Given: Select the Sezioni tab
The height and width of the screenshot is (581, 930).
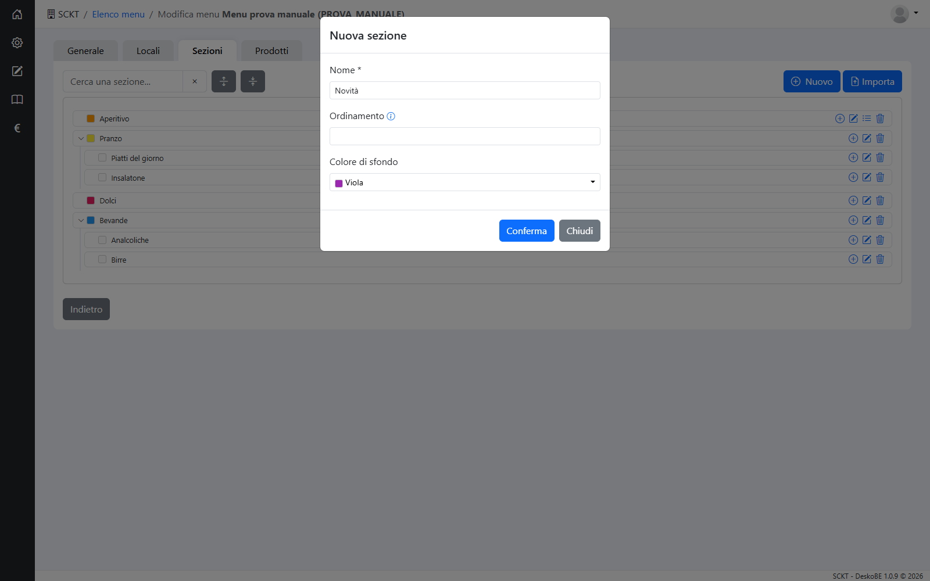Looking at the screenshot, I should click(x=208, y=51).
